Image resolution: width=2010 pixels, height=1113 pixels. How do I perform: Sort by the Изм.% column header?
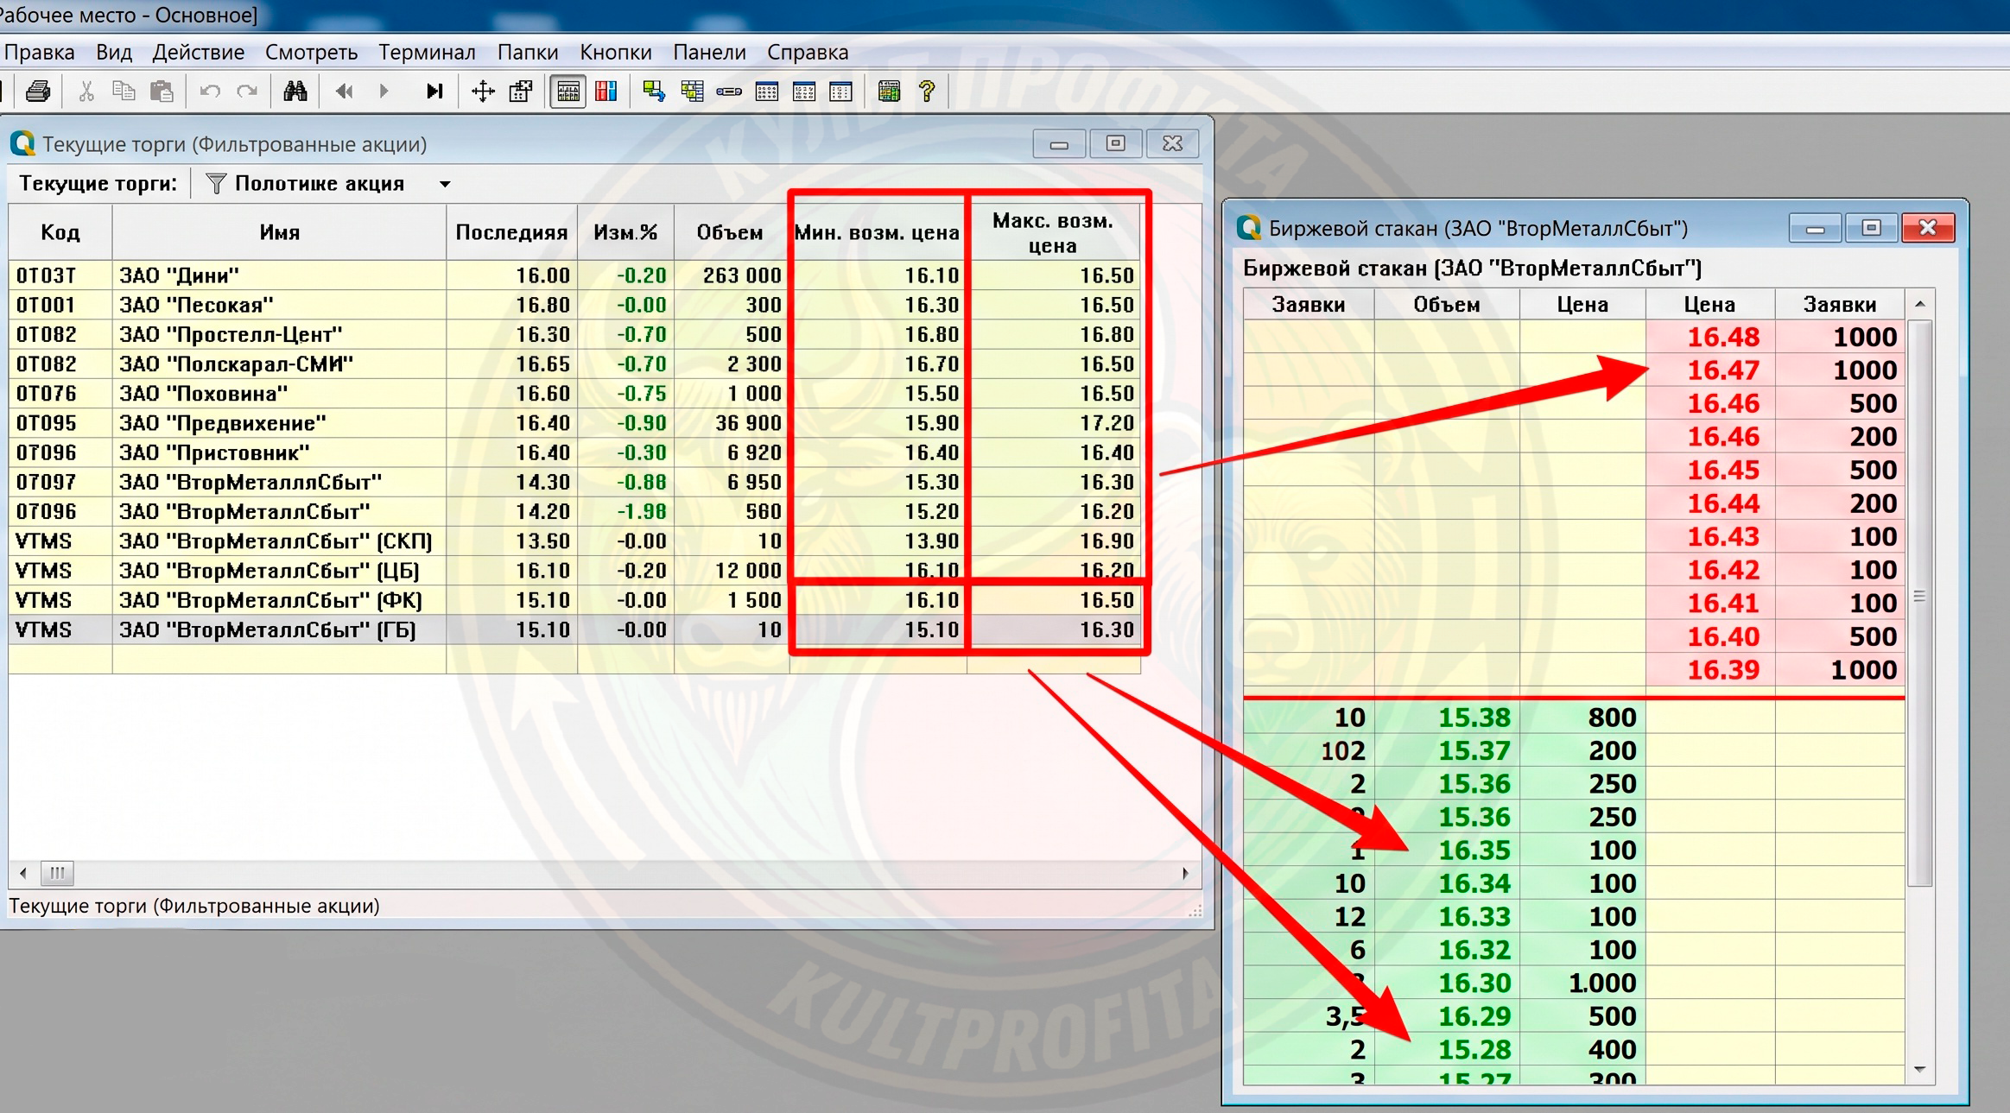(x=626, y=232)
